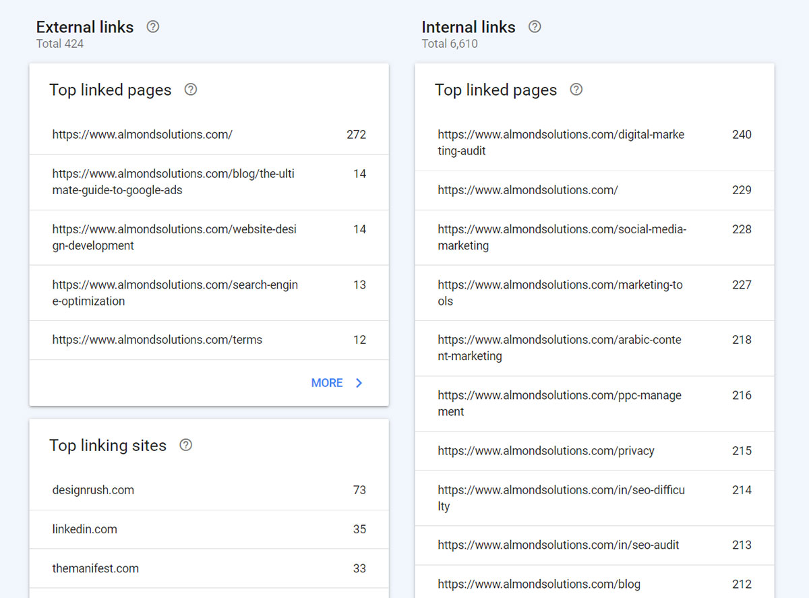The image size is (809, 598).
Task: Open the marketing-tools internal page row
Action: tap(595, 293)
